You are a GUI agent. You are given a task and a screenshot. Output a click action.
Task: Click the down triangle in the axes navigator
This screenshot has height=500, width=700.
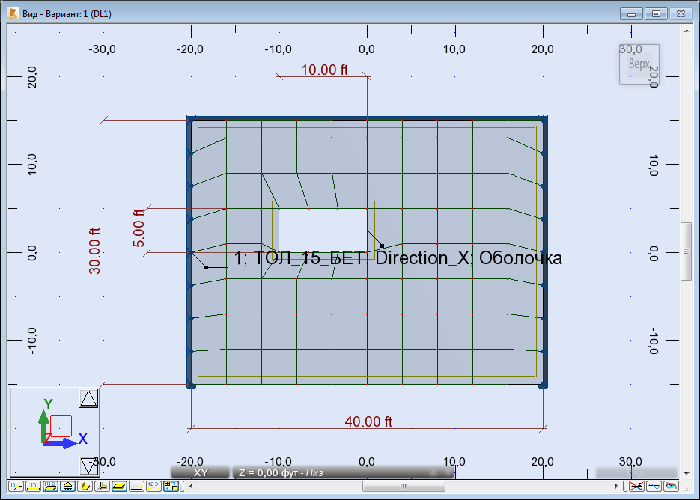click(x=88, y=466)
